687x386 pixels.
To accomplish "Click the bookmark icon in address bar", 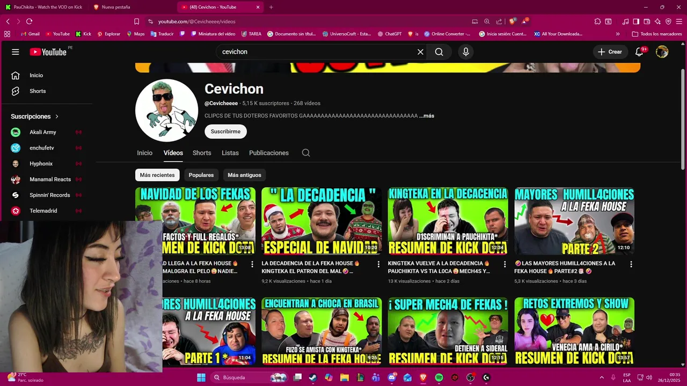I will coord(136,21).
